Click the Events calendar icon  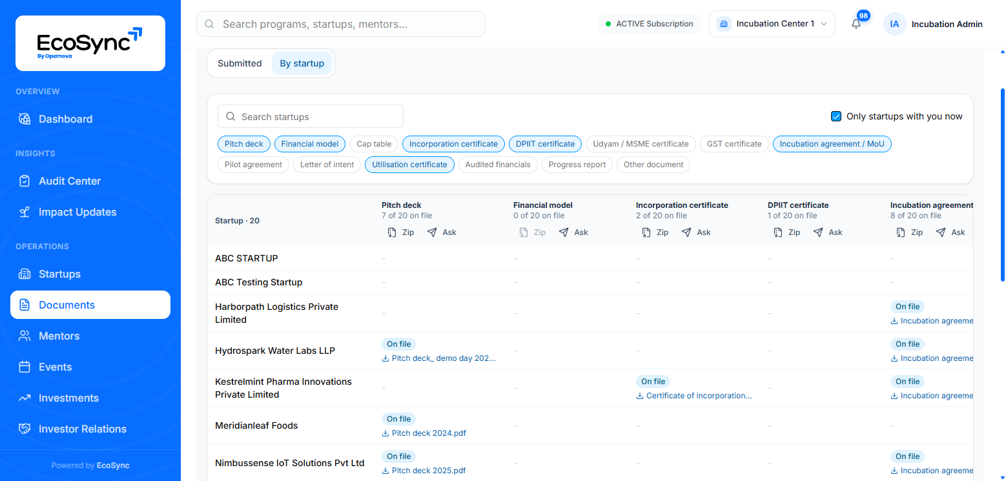pyautogui.click(x=25, y=367)
